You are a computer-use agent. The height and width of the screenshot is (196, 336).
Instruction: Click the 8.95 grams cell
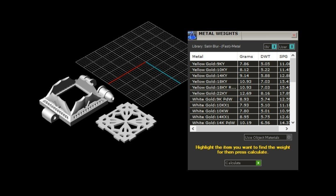tap(248, 117)
